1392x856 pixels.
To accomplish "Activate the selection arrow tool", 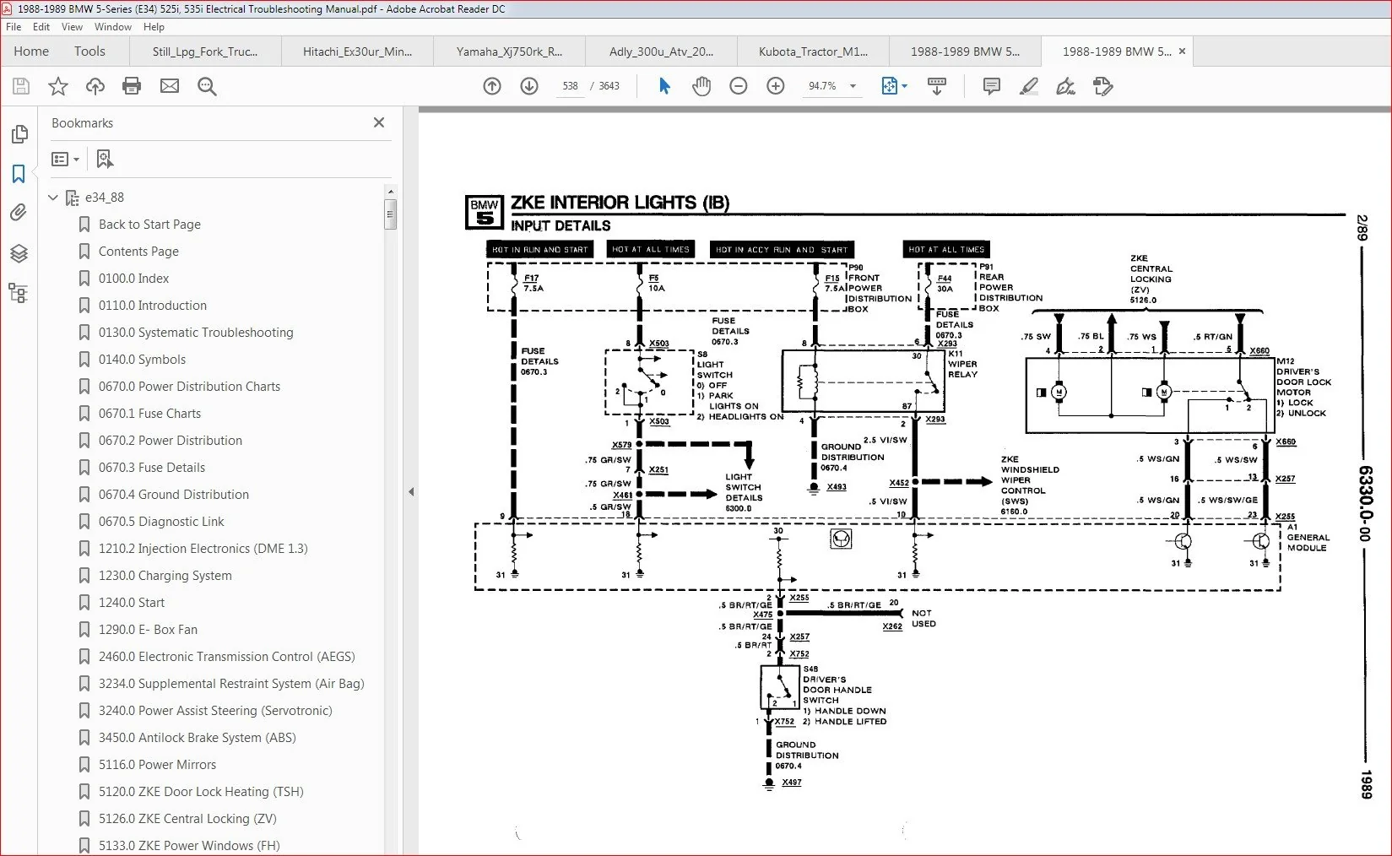I will pyautogui.click(x=664, y=86).
